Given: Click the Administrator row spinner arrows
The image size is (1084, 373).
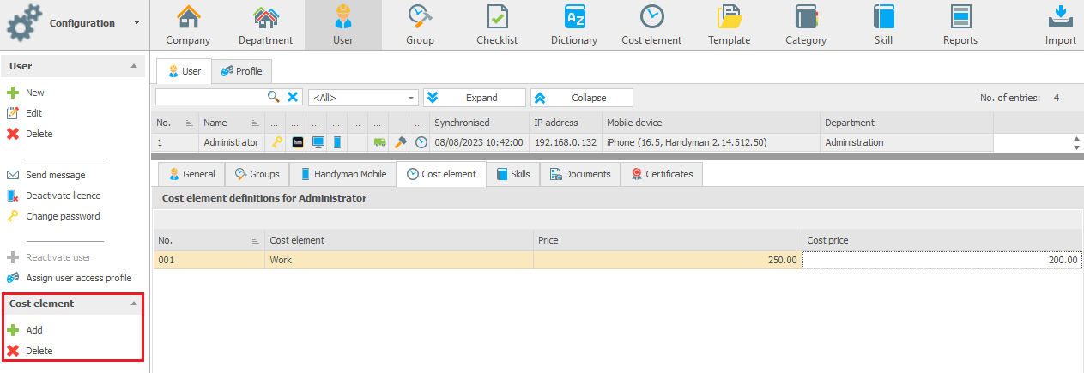Looking at the screenshot, I should tap(1076, 142).
